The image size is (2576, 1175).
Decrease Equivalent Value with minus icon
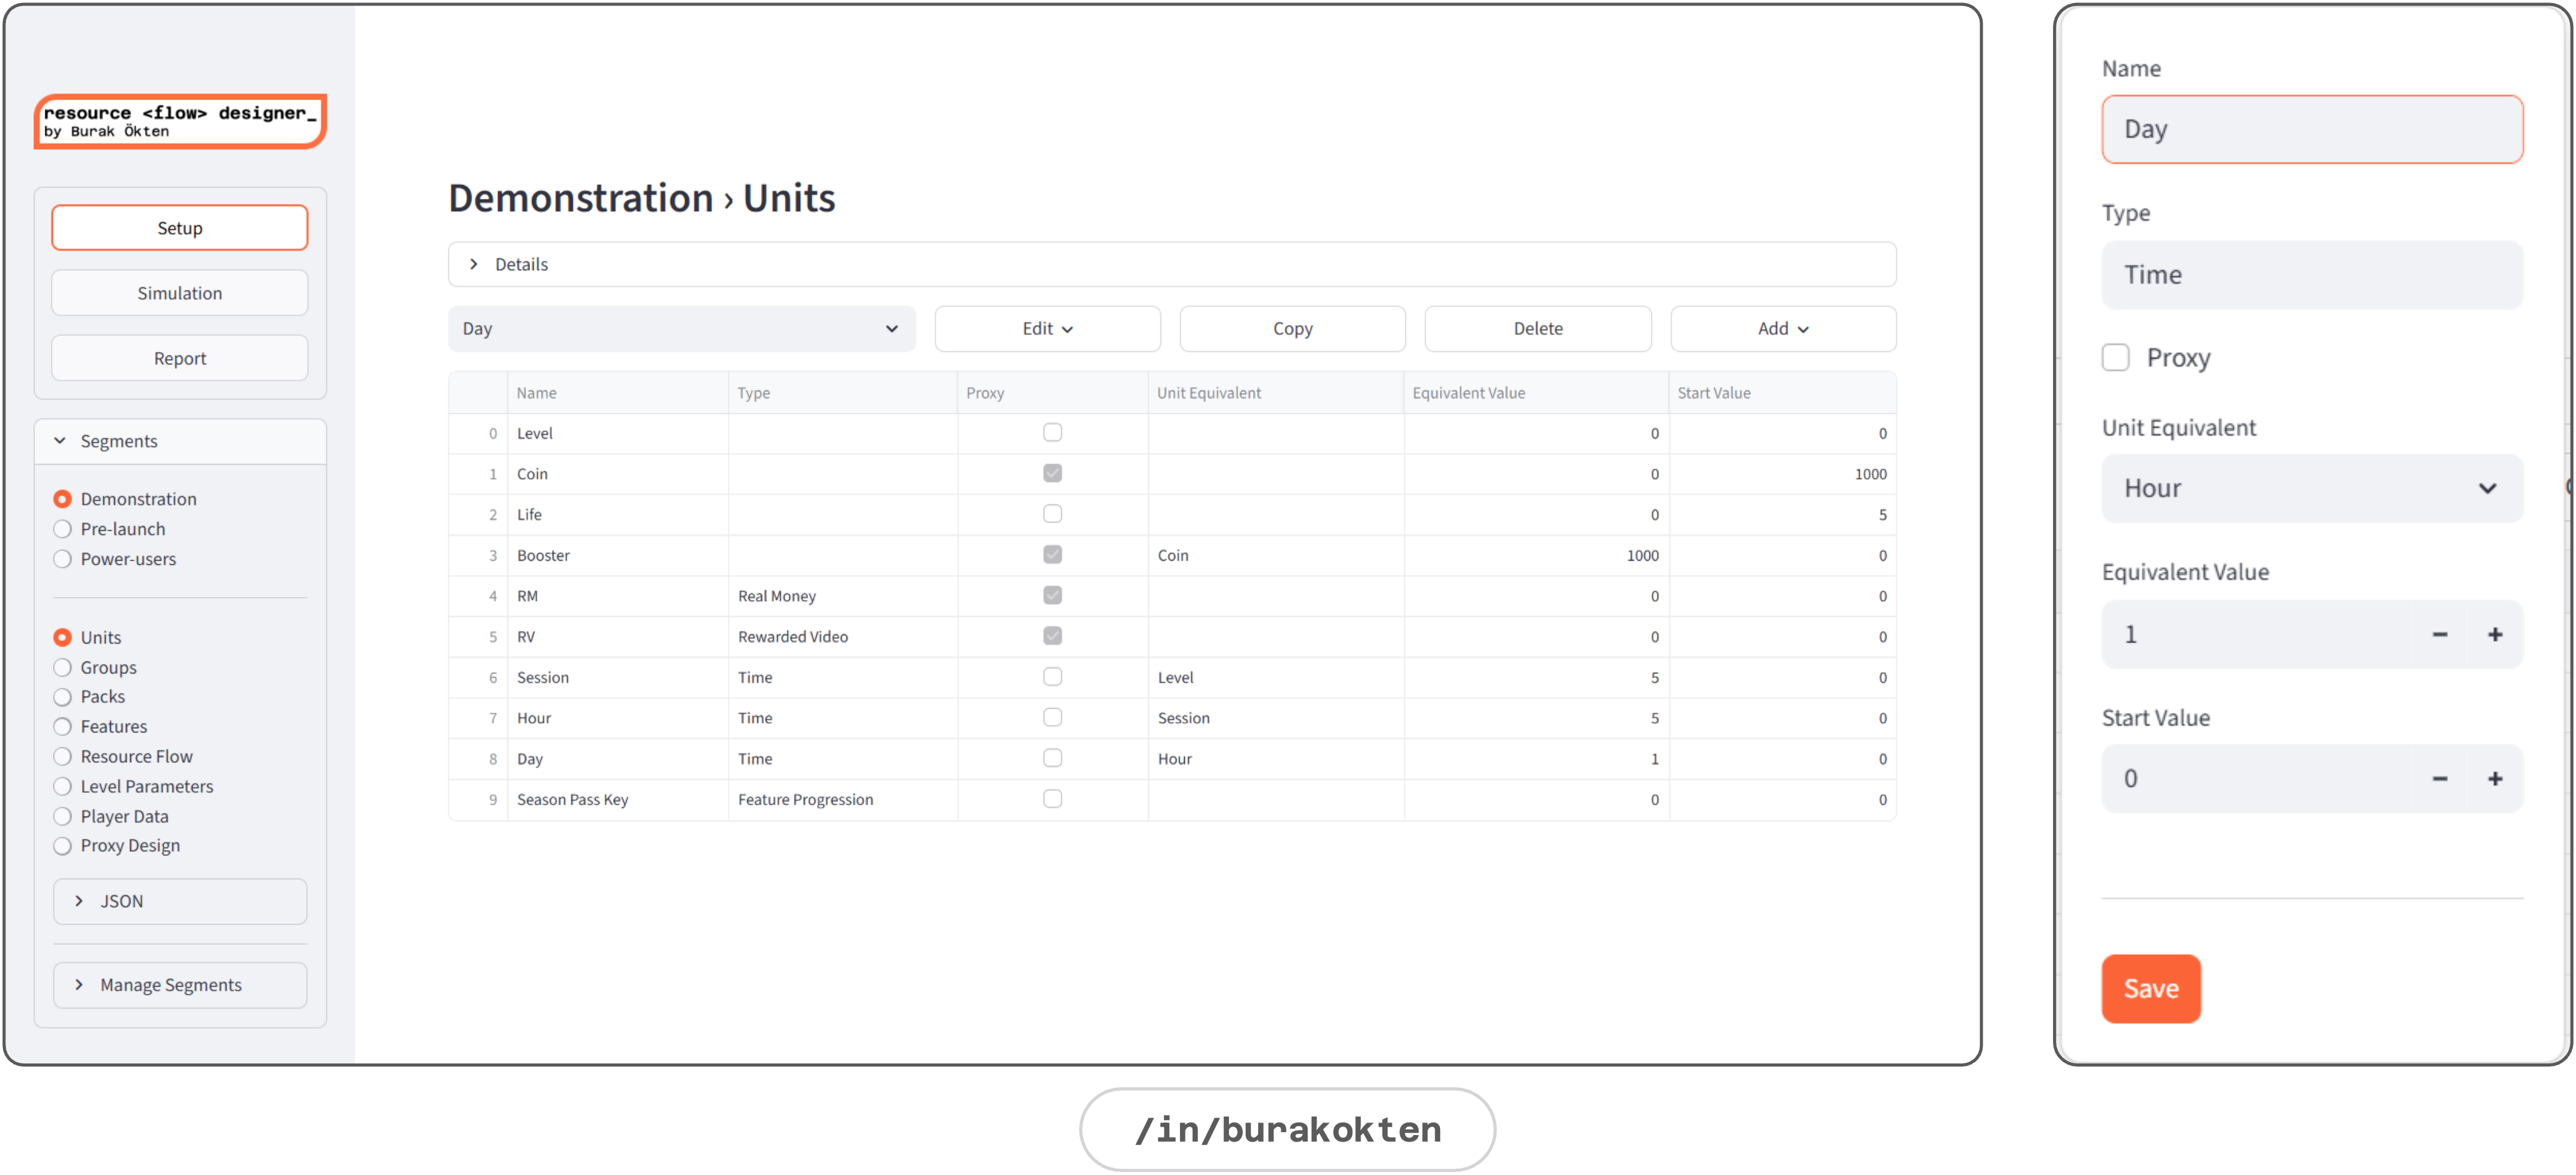click(2439, 634)
